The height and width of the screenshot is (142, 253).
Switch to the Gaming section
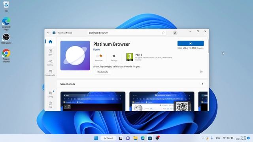point(50,63)
